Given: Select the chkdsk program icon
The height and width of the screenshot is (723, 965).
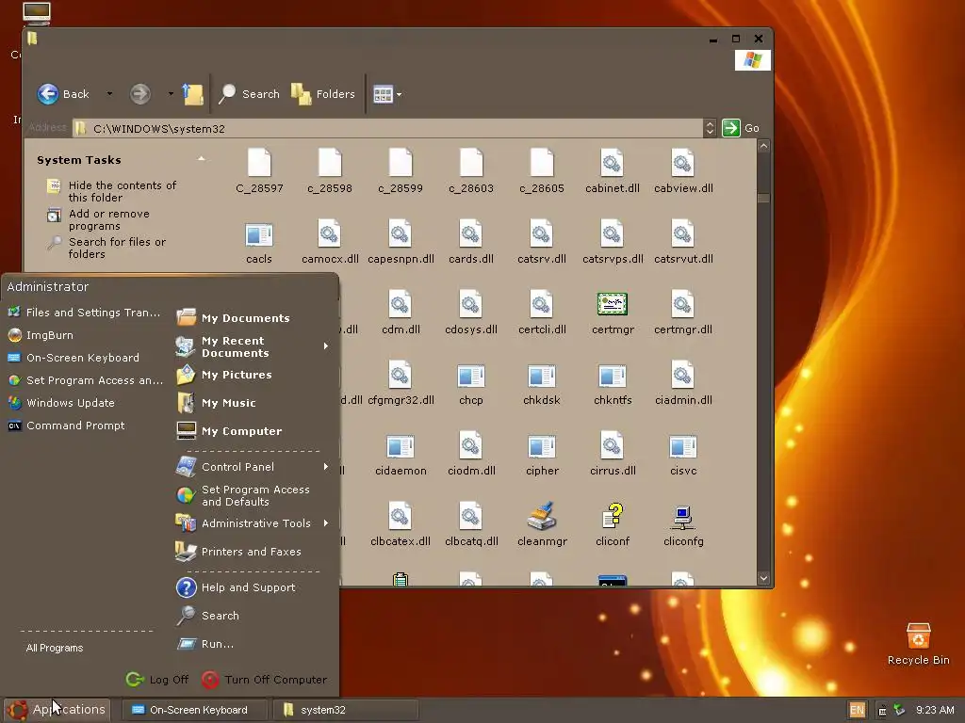Looking at the screenshot, I should 542,377.
